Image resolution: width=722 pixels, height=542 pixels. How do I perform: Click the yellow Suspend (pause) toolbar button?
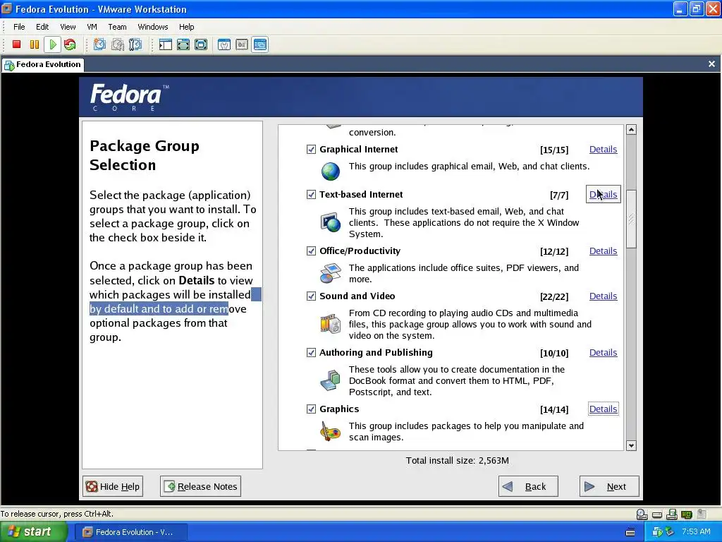click(x=35, y=44)
